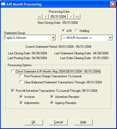Jump back with the << date button
This screenshot has height=129, width=117.
pos(39,17)
